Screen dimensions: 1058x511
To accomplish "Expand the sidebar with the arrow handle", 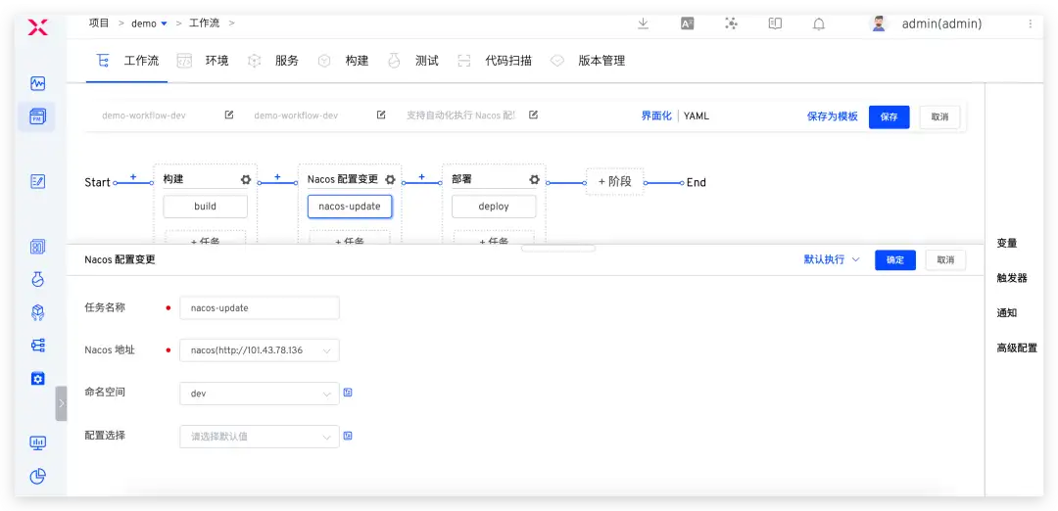I will [x=61, y=403].
